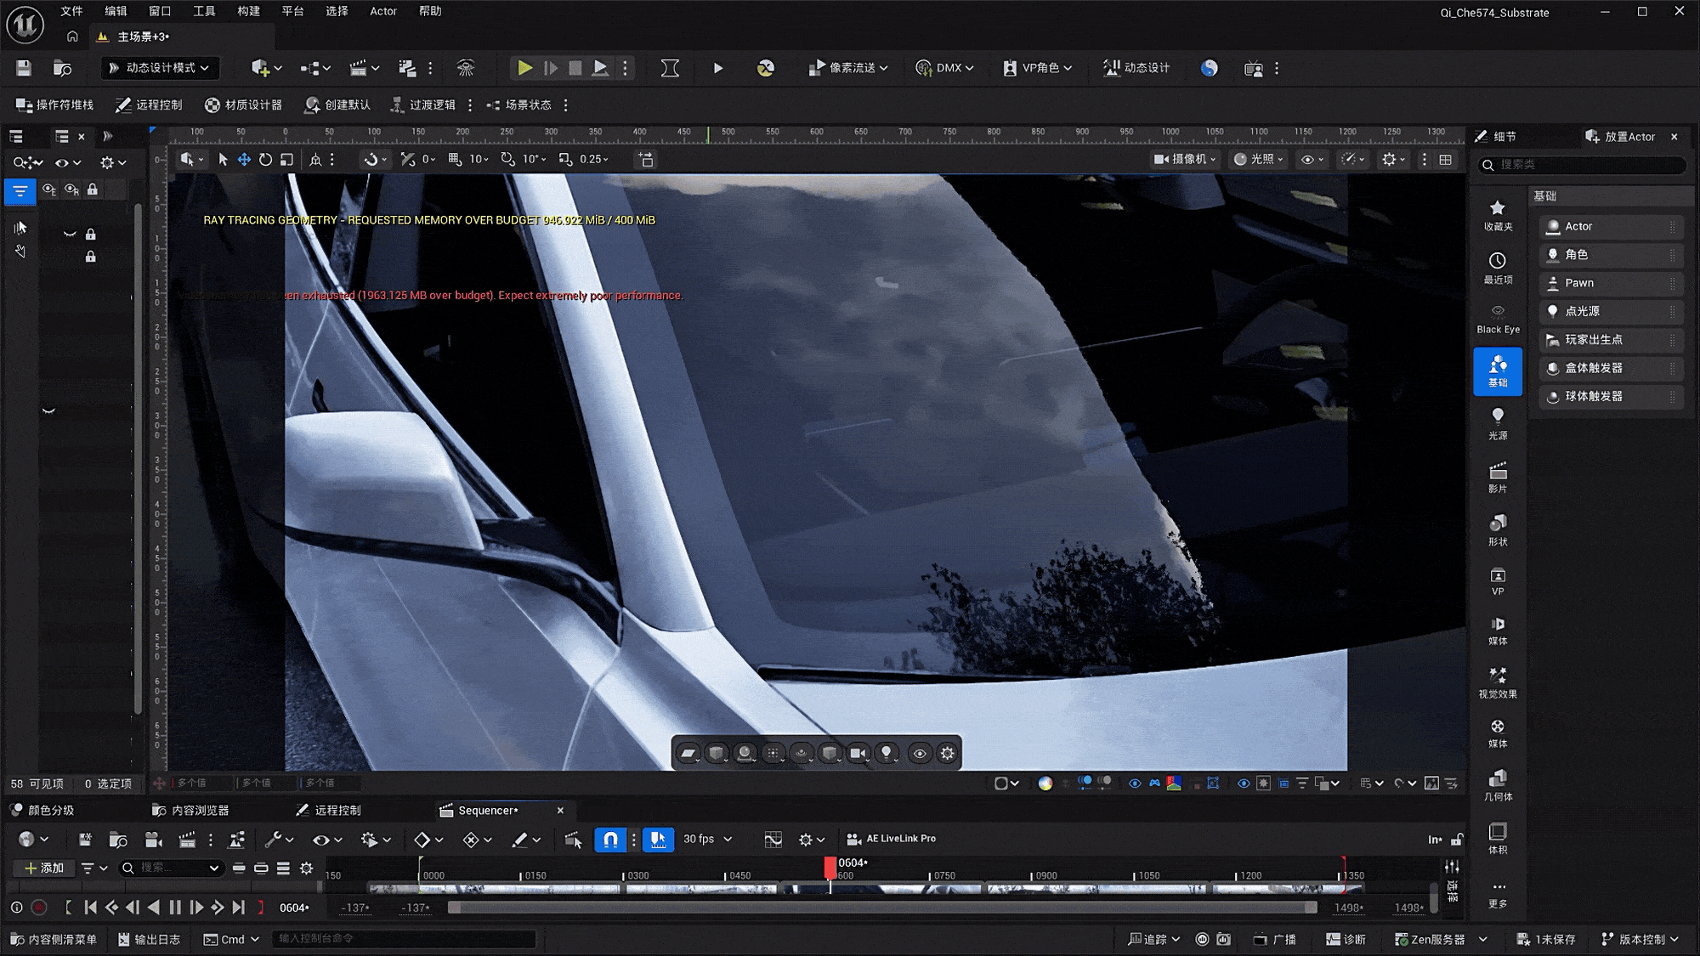The image size is (1700, 956).
Task: Click the Sequencer render movie clapperboard icon
Action: pos(187,840)
